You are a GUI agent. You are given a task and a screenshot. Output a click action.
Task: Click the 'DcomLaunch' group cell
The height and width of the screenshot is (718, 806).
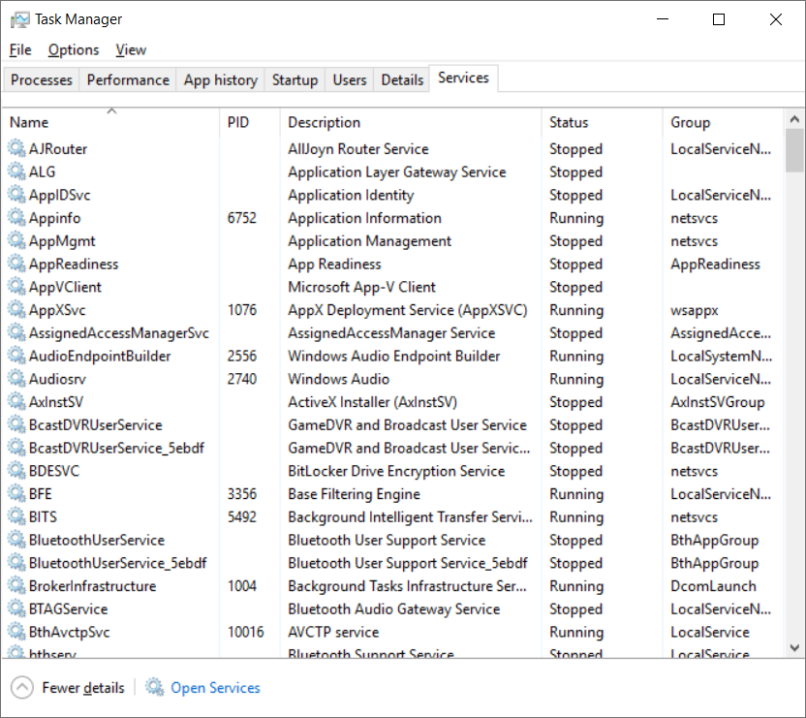(713, 586)
